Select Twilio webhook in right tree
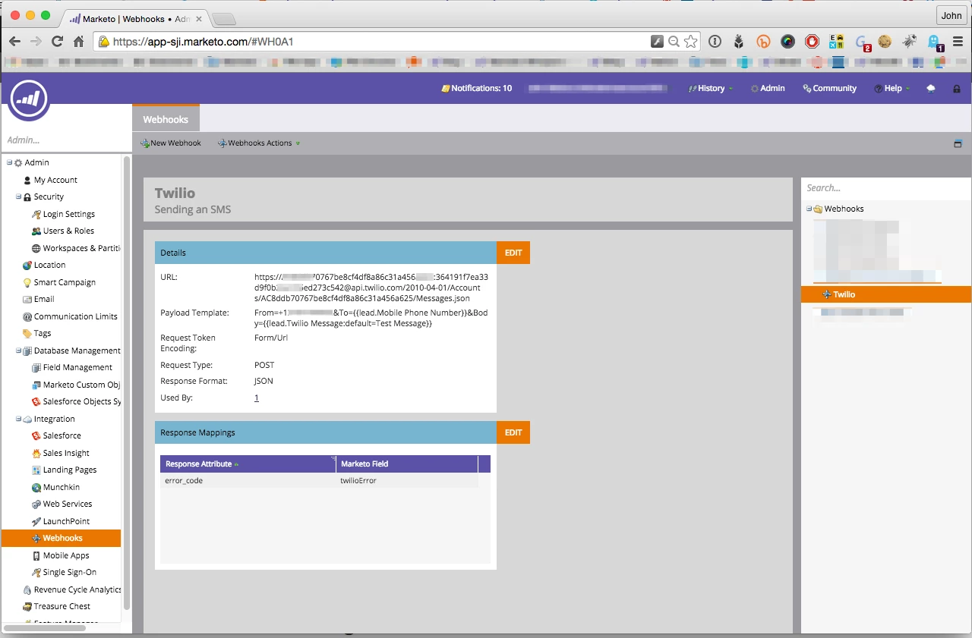Screen dimensions: 972x638 coord(886,294)
